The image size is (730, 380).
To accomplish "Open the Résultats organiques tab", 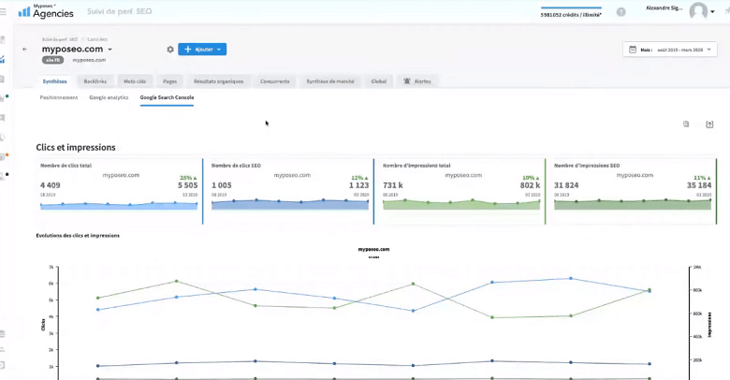I will (218, 81).
